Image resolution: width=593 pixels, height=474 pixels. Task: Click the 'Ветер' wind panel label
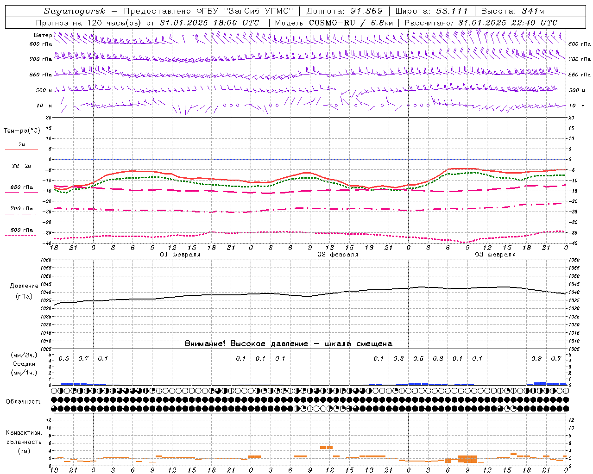pyautogui.click(x=43, y=35)
